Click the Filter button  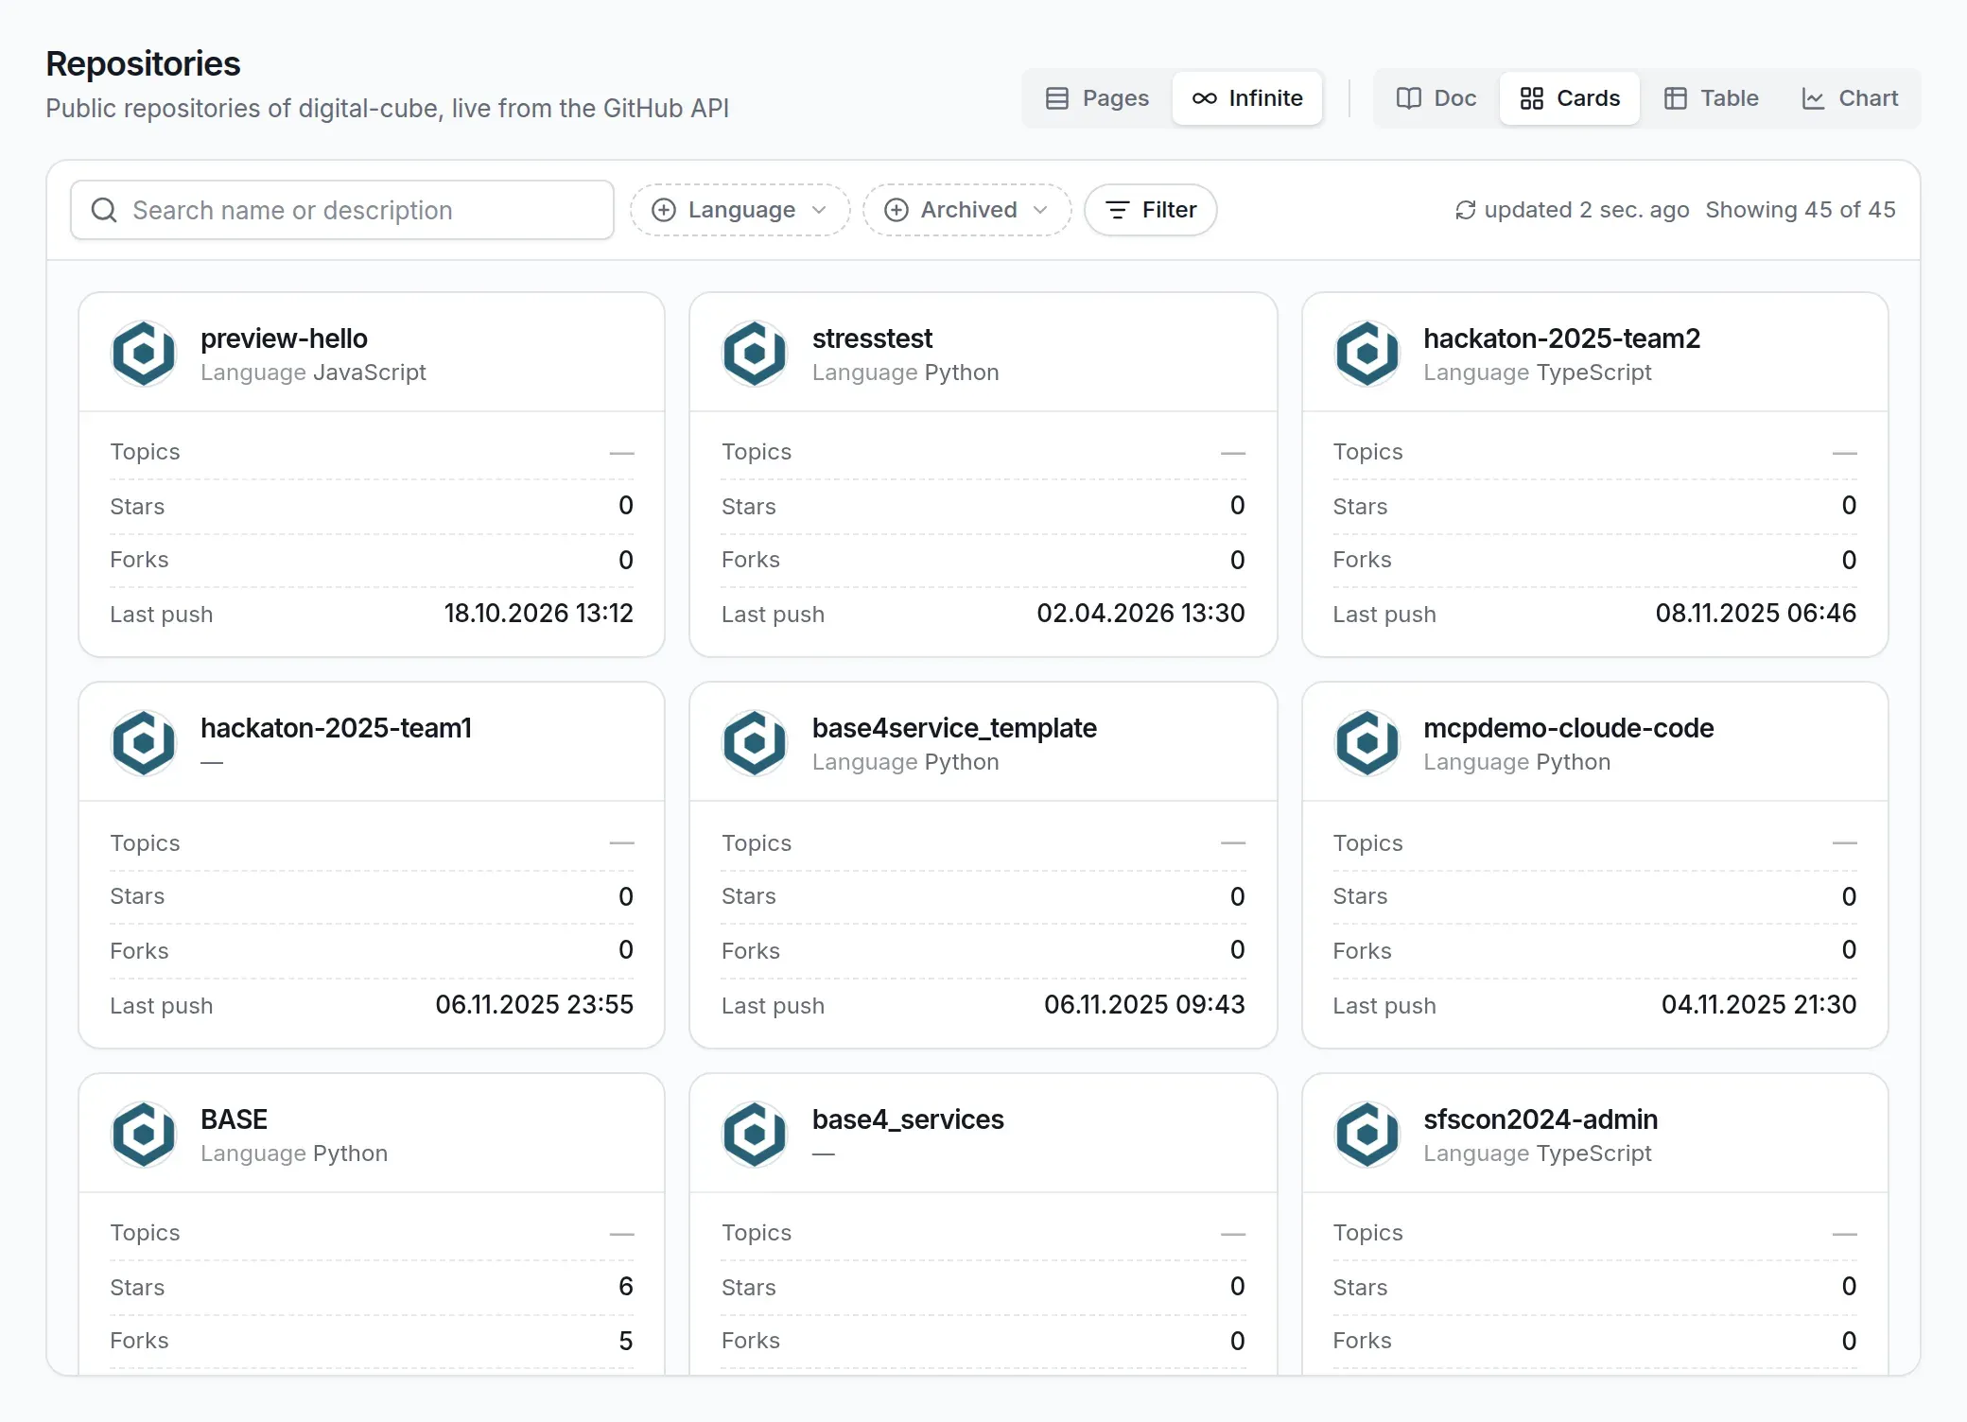tap(1150, 210)
